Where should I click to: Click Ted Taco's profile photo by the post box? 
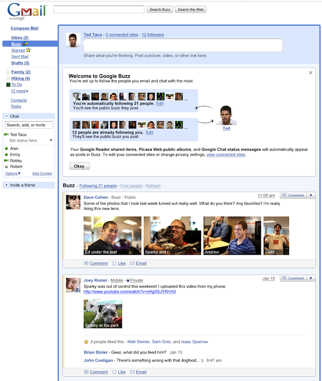(x=73, y=40)
